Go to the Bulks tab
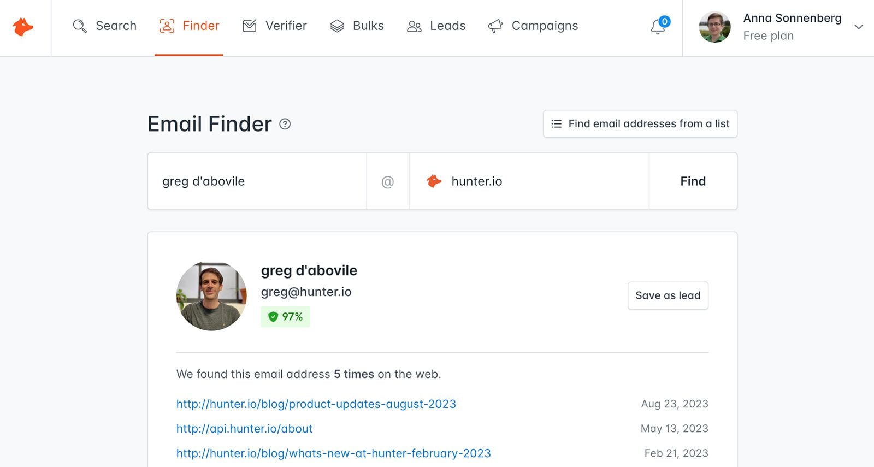This screenshot has width=874, height=467. [357, 26]
